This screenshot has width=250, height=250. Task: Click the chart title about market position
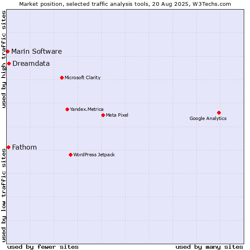[x=125, y=4]
